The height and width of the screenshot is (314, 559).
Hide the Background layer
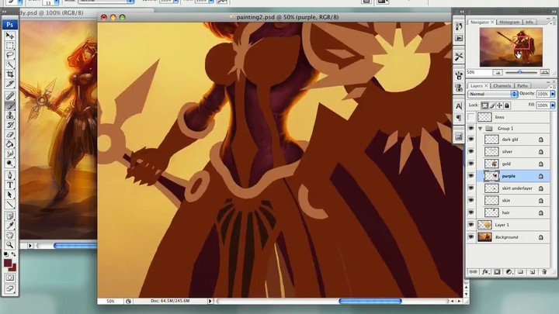(x=471, y=236)
